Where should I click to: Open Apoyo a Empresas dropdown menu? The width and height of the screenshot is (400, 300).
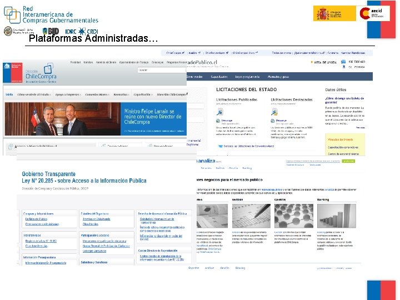click(68, 94)
